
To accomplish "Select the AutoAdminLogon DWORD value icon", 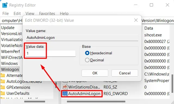I will (x=65, y=94).
